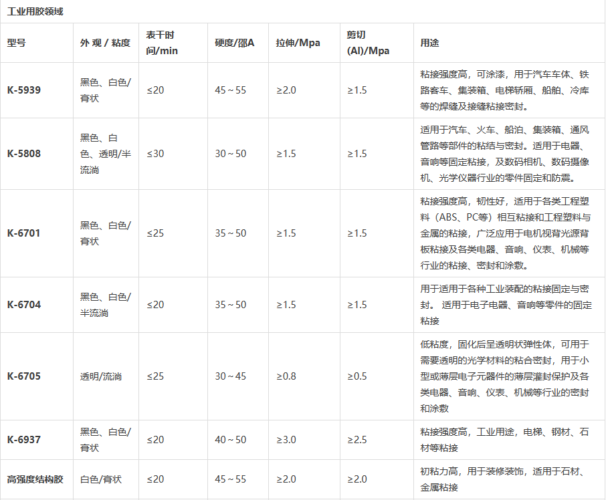
Task: Click the 拉伸/Mpa column header
Action: point(298,43)
